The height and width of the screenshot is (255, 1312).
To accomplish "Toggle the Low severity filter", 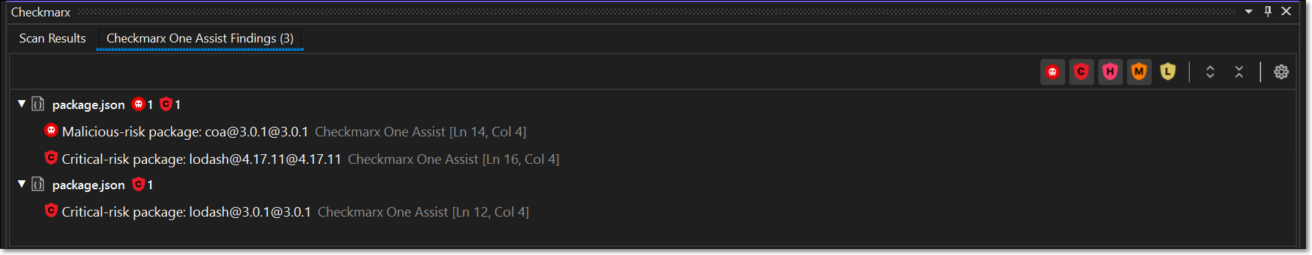I will pos(1168,72).
